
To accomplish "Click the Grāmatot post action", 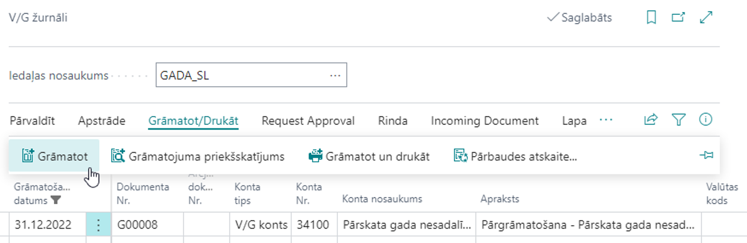I will coord(55,156).
